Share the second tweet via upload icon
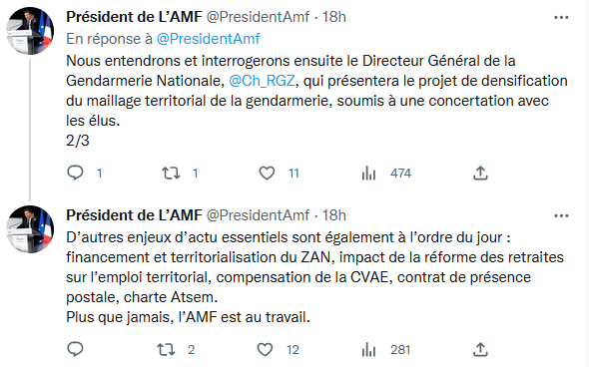The width and height of the screenshot is (589, 367). coord(480,350)
